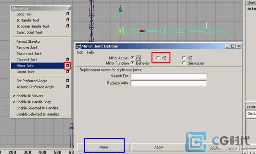Click in the Replace With field
The width and height of the screenshot is (256, 154).
click(x=169, y=83)
